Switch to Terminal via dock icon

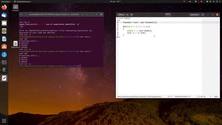point(4,62)
